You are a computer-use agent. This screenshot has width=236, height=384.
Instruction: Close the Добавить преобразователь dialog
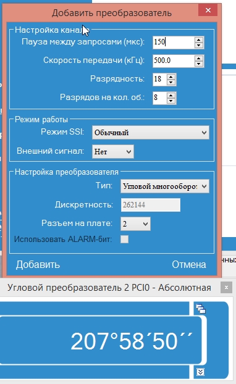[208, 10]
